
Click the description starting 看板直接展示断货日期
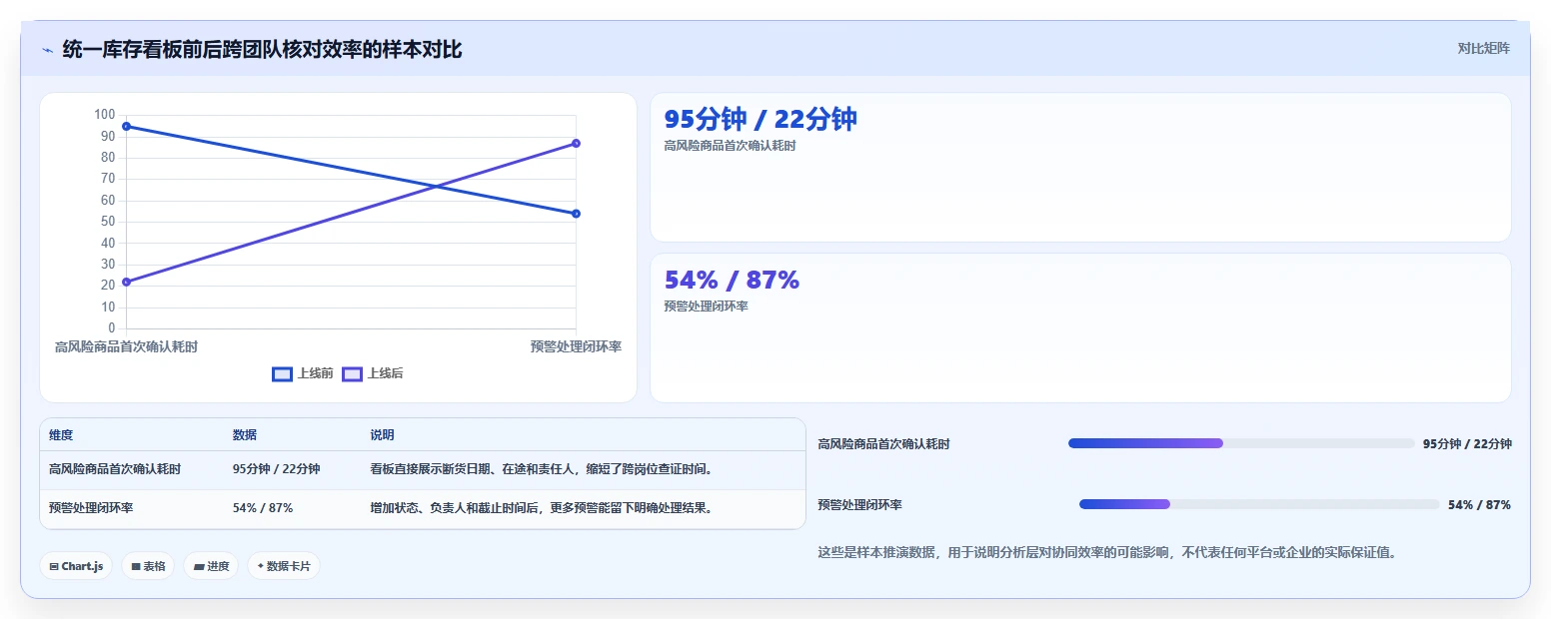tap(541, 468)
